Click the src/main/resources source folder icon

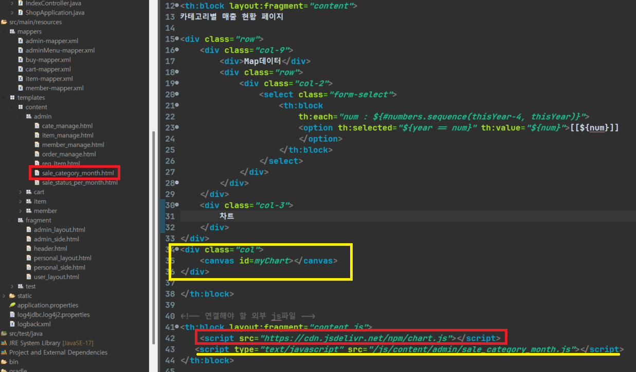tap(4, 22)
